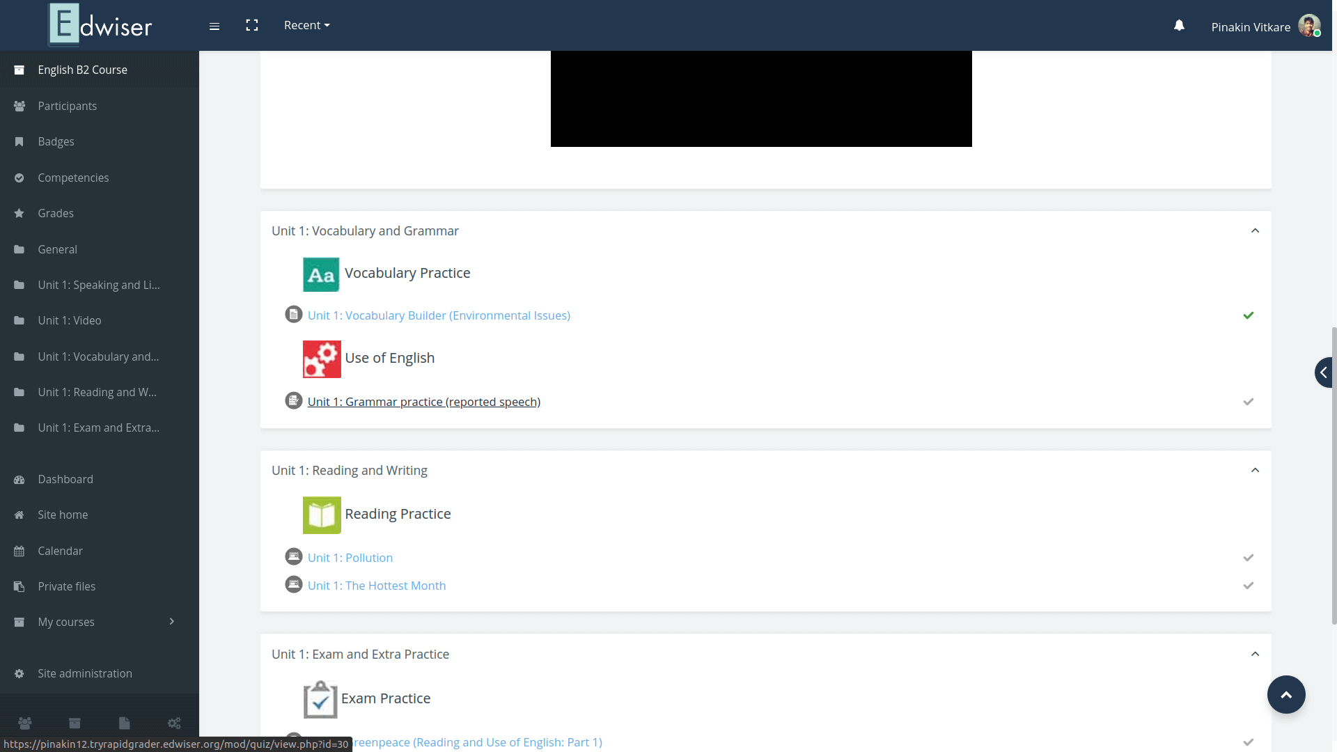Image resolution: width=1337 pixels, height=752 pixels.
Task: Click the Dashboard gauge icon
Action: click(x=19, y=479)
